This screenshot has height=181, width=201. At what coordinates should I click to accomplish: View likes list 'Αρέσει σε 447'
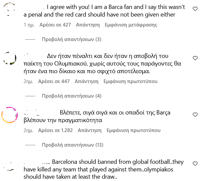click(x=54, y=81)
